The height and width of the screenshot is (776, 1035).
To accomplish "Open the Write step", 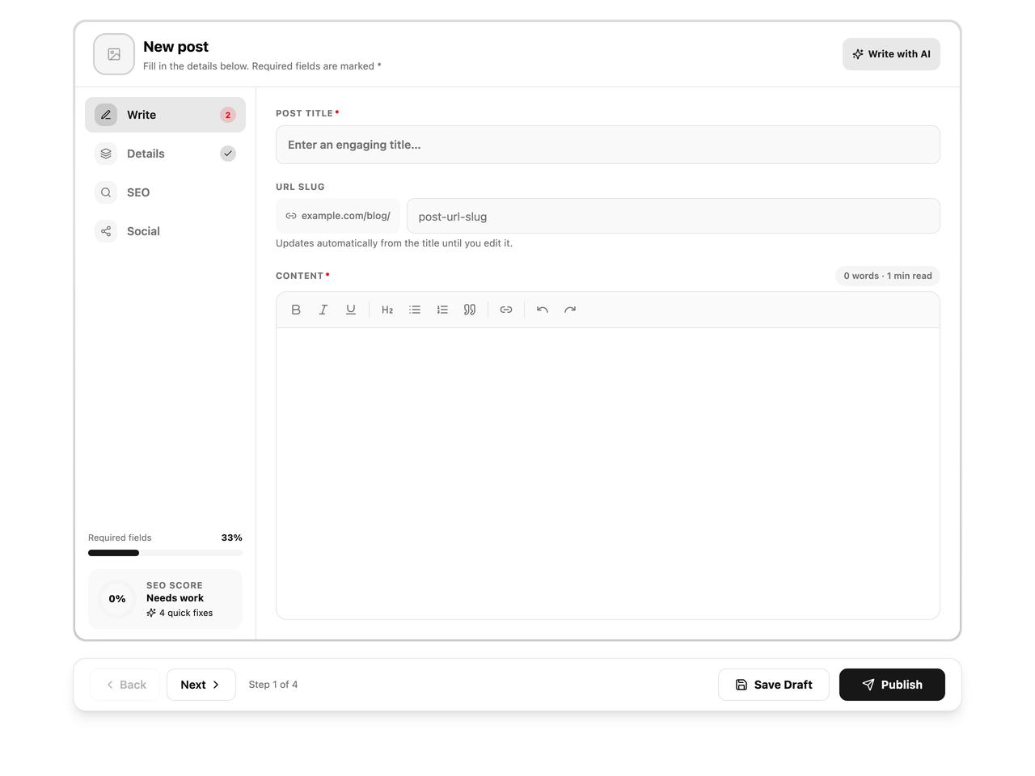I will point(165,115).
